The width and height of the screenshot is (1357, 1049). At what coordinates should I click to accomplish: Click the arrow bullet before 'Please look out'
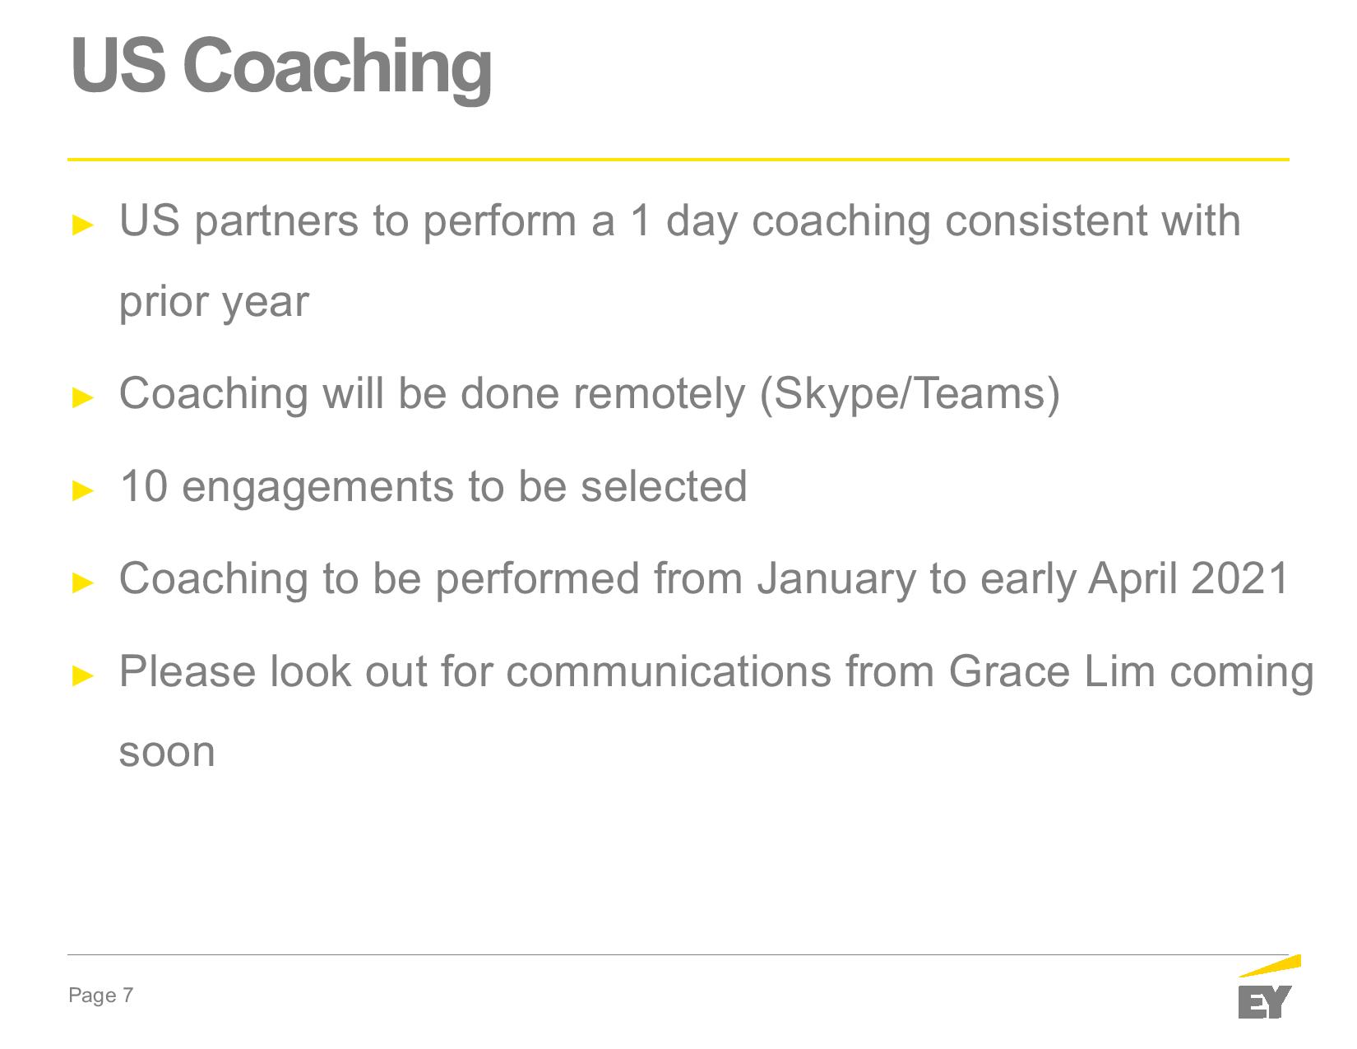(83, 675)
